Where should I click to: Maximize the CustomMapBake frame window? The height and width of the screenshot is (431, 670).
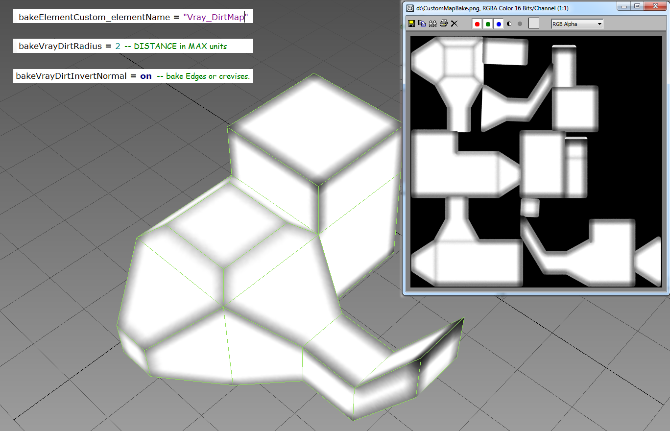click(637, 7)
